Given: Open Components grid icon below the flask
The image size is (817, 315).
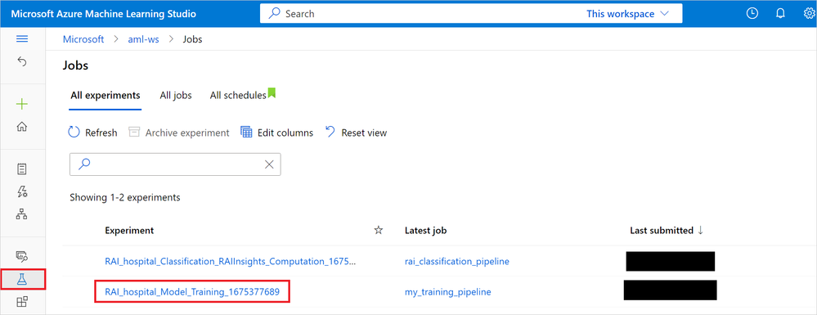Looking at the screenshot, I should click(22, 301).
